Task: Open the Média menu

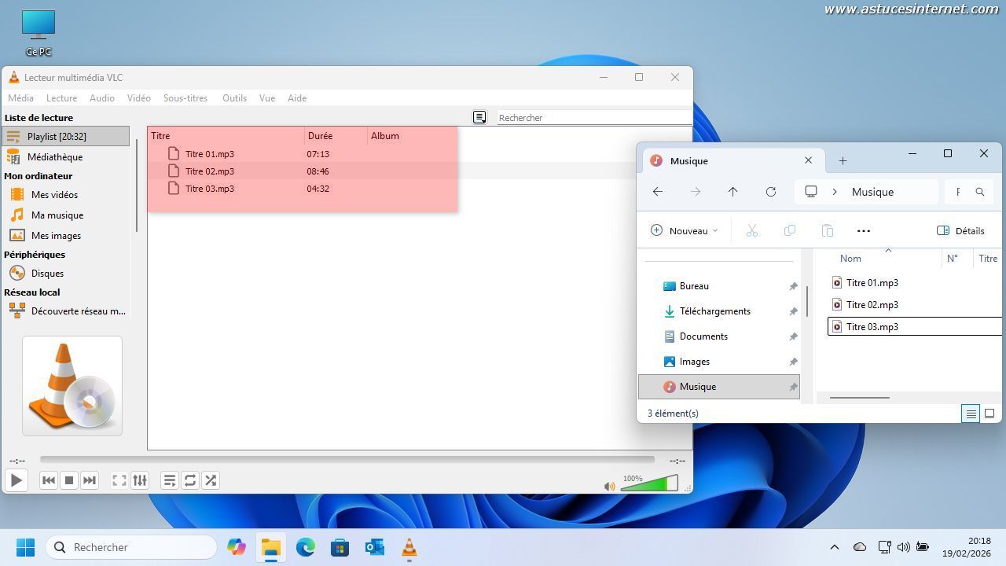Action: 20,98
